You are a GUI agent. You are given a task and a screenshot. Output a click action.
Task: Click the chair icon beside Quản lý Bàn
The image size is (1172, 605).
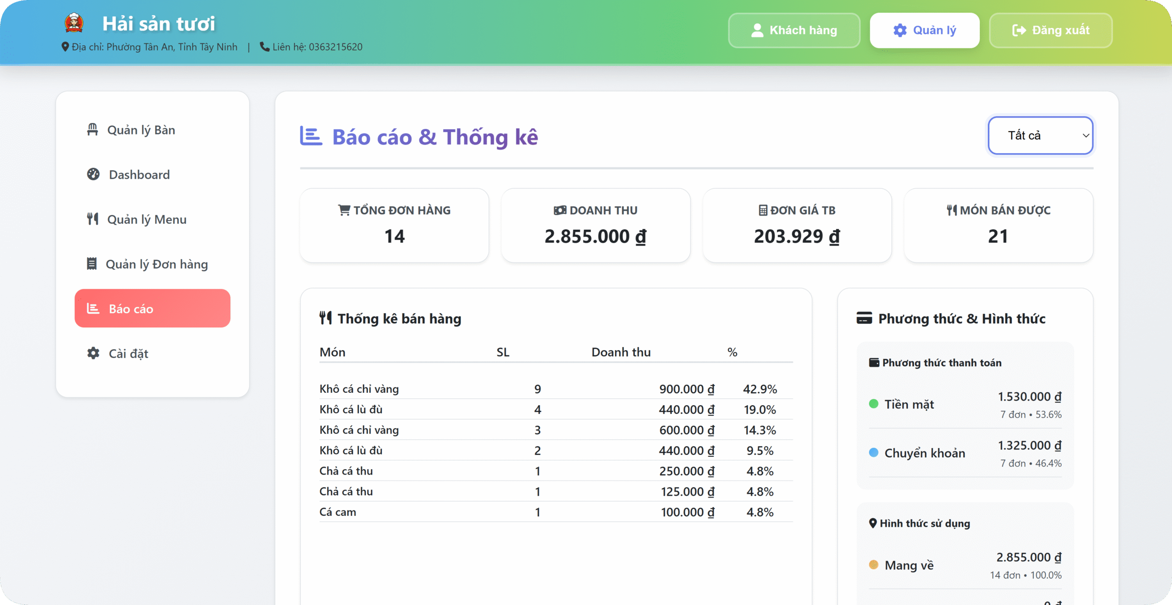[x=92, y=130]
